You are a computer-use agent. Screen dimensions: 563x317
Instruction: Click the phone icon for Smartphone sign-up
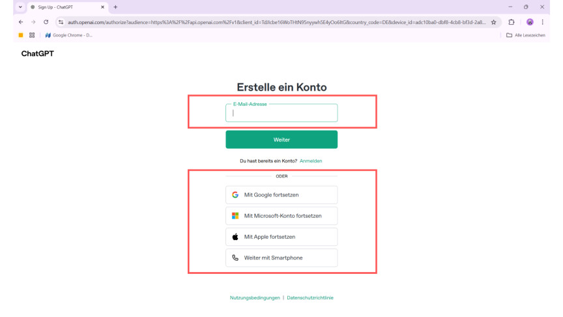click(235, 258)
